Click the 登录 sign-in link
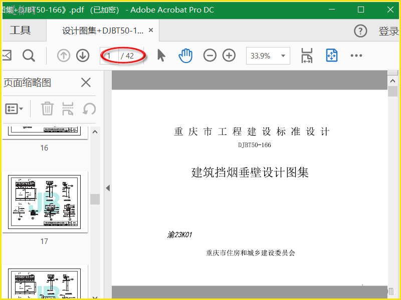This screenshot has width=401, height=300. coord(388,31)
